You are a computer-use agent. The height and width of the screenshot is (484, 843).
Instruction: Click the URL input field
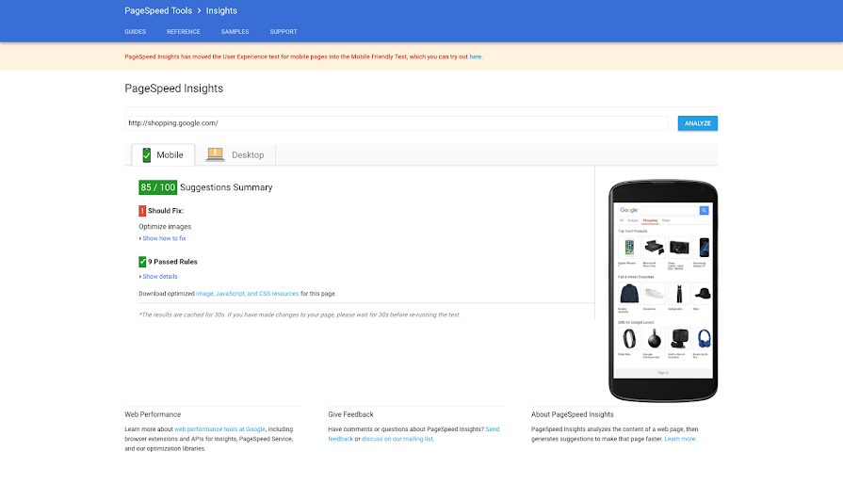tap(397, 123)
